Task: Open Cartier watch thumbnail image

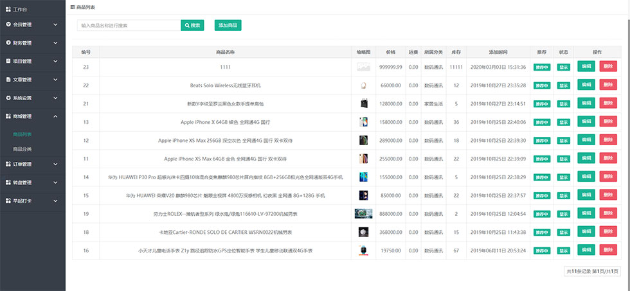Action: coord(363,233)
